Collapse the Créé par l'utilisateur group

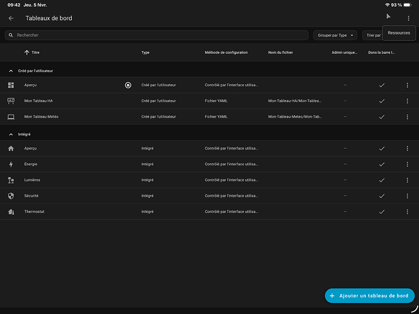pos(11,71)
